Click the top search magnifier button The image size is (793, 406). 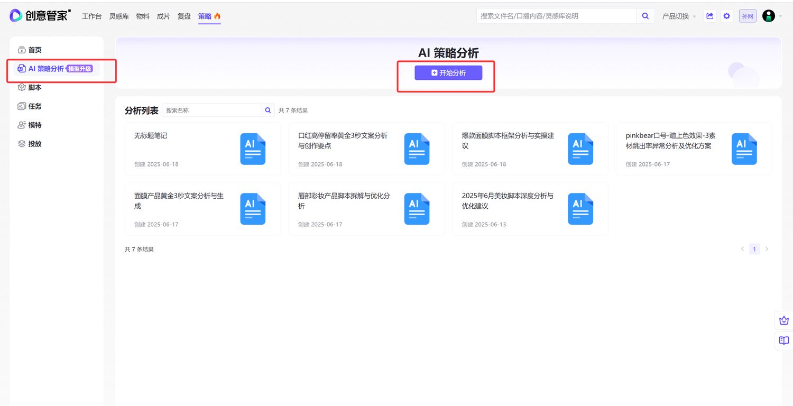coord(646,16)
